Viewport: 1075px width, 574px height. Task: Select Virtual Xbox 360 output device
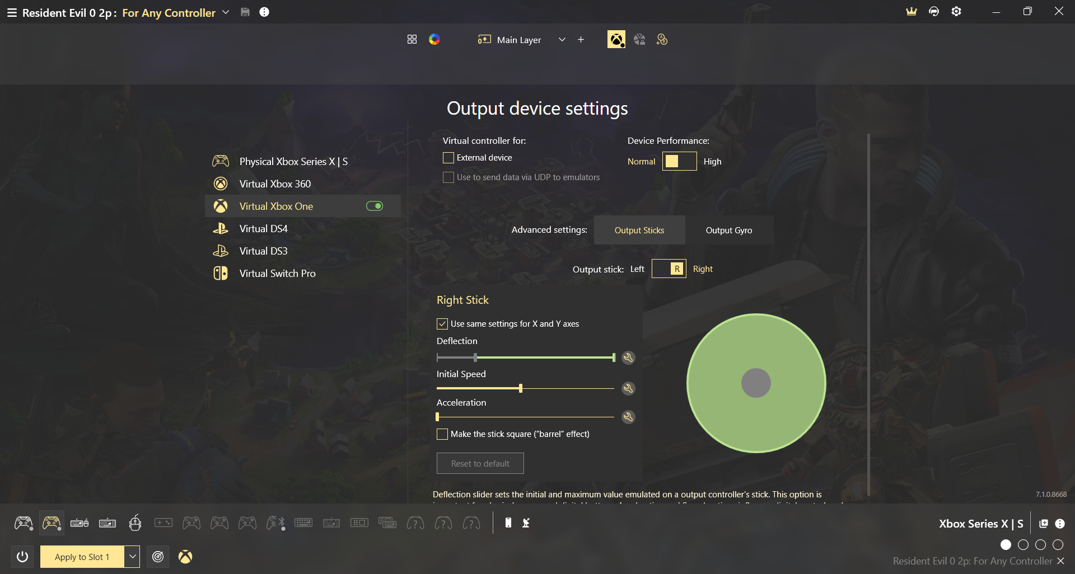click(x=302, y=184)
